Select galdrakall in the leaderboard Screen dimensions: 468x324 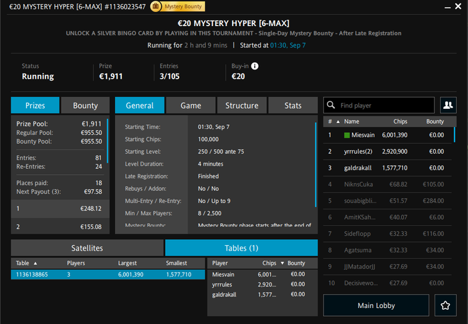(387, 168)
